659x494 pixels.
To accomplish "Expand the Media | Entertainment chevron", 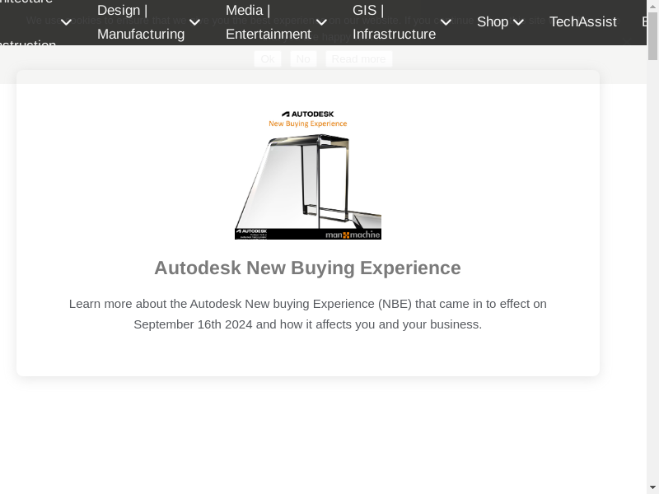I will pyautogui.click(x=322, y=22).
